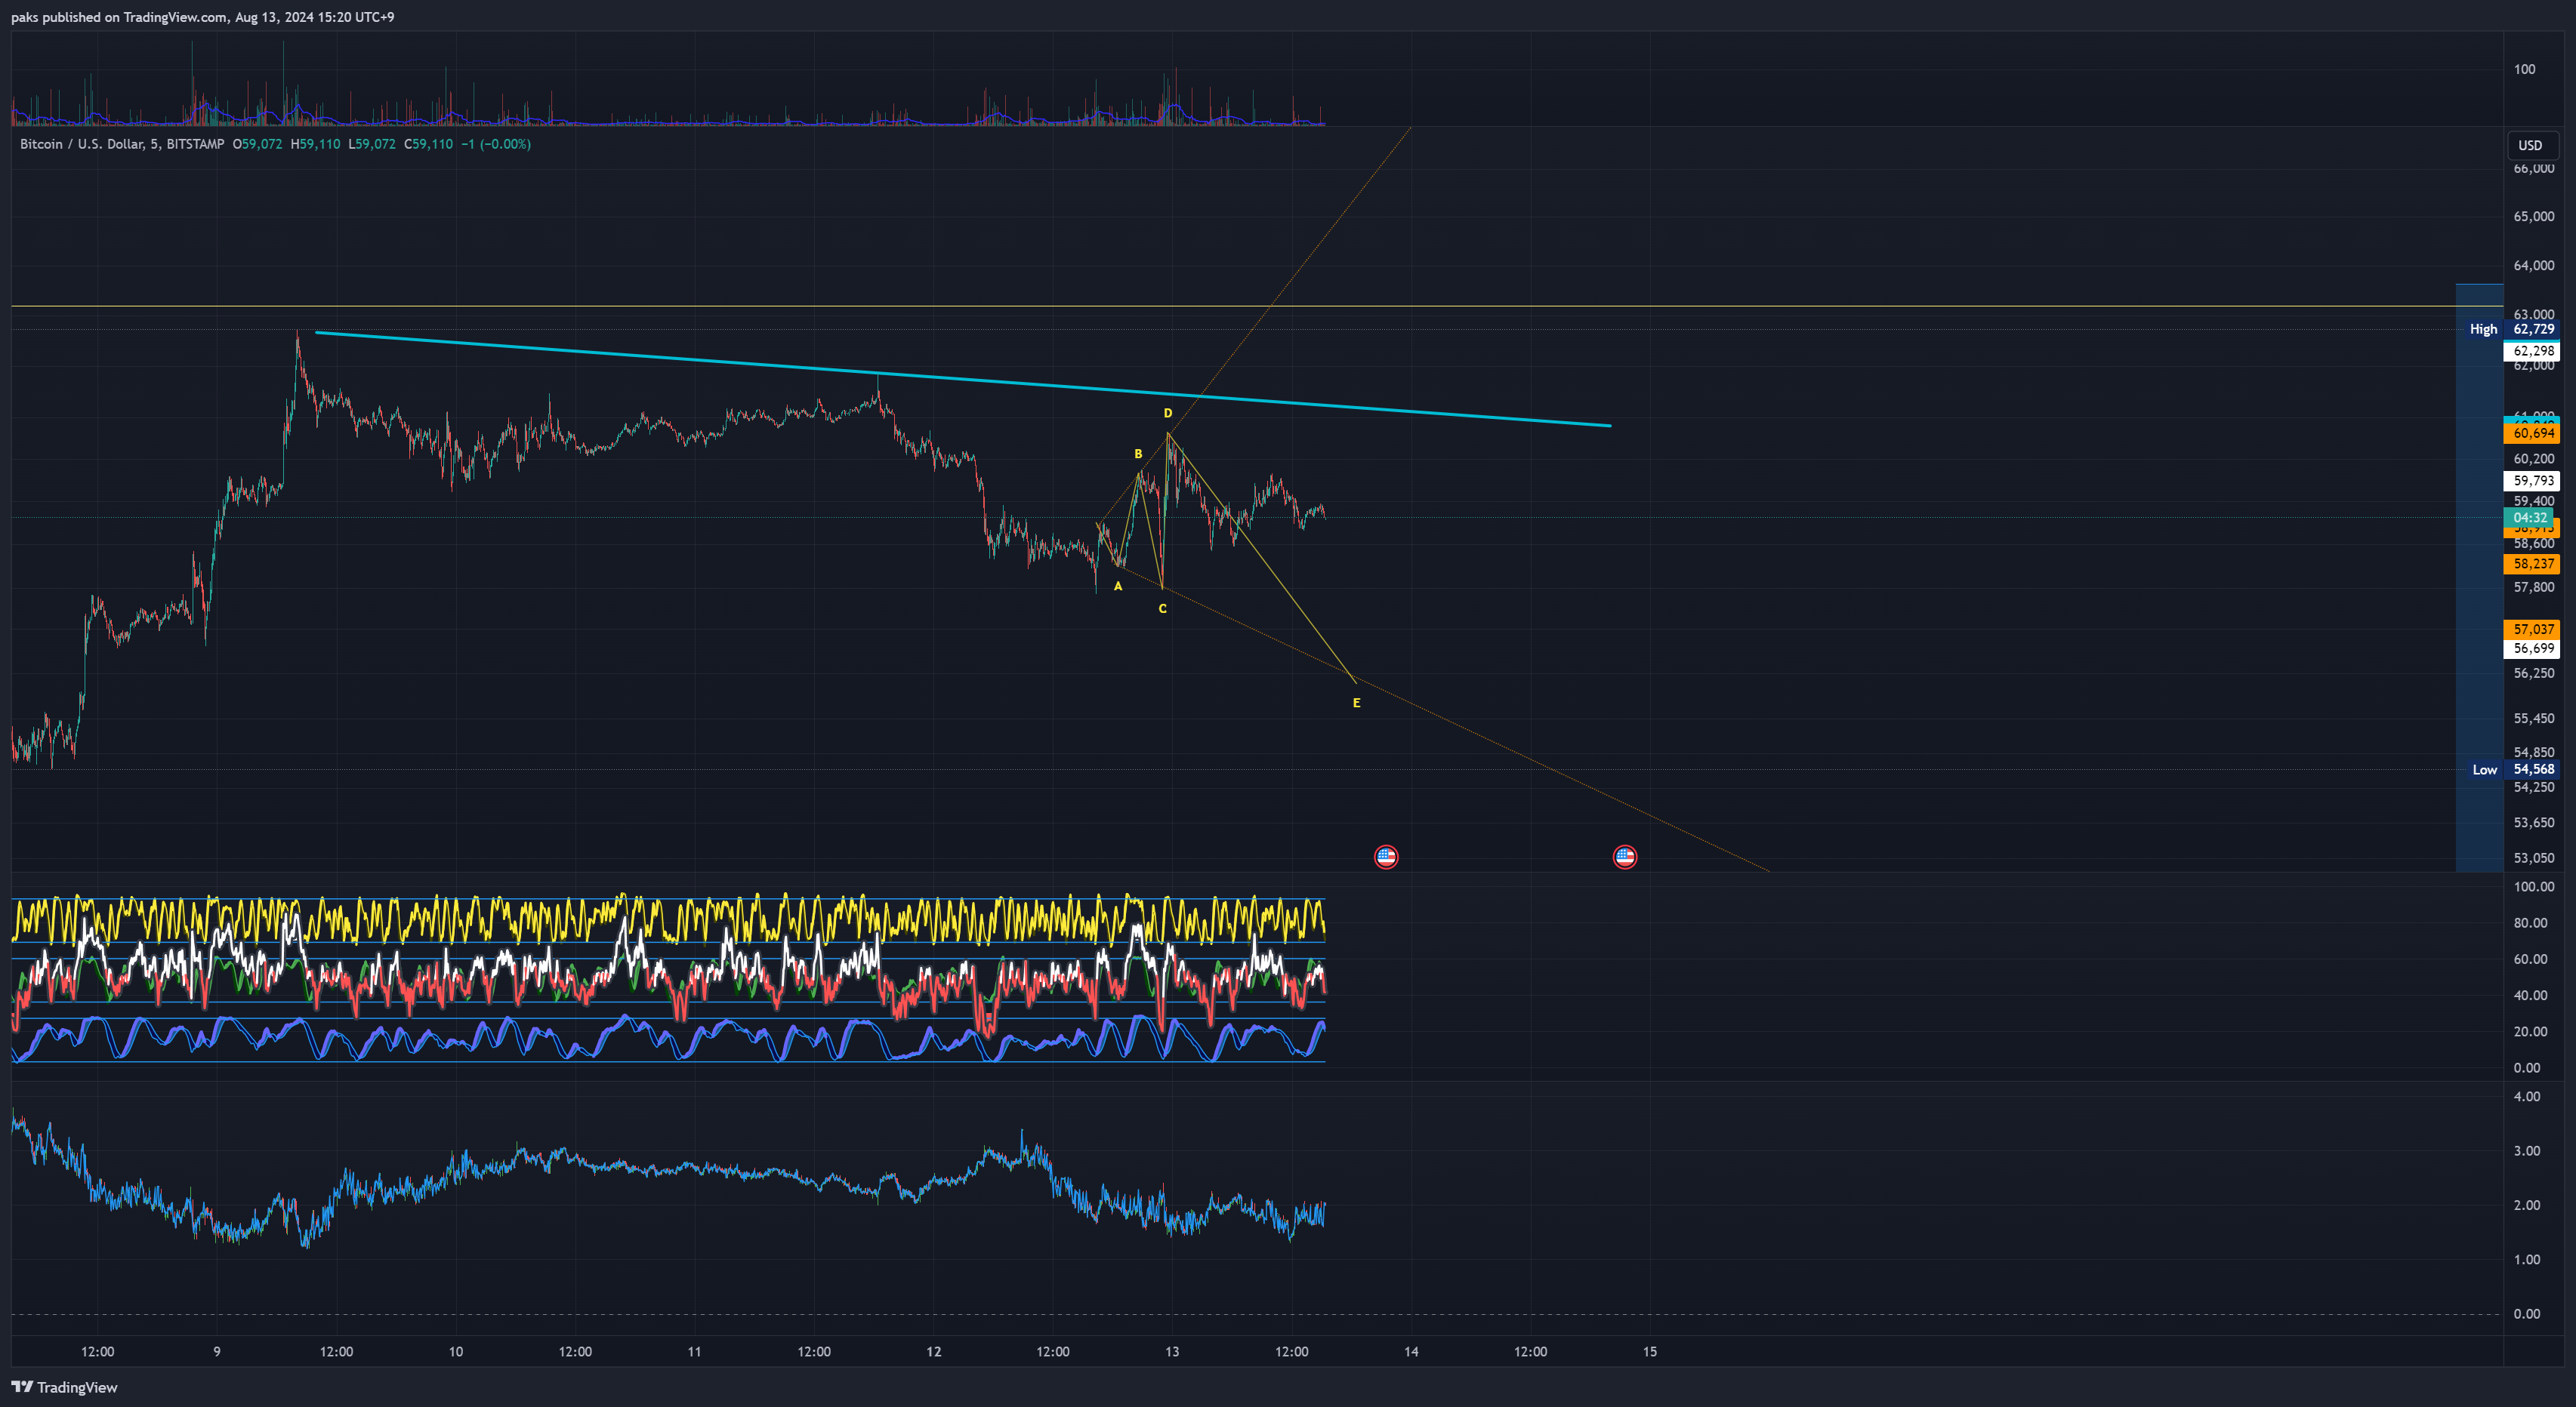Click the 56,250 price axis label
The height and width of the screenshot is (1407, 2576).
2533,673
